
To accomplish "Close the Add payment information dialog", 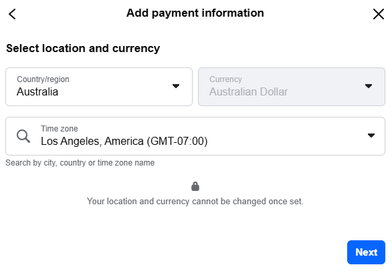I will pos(379,14).
